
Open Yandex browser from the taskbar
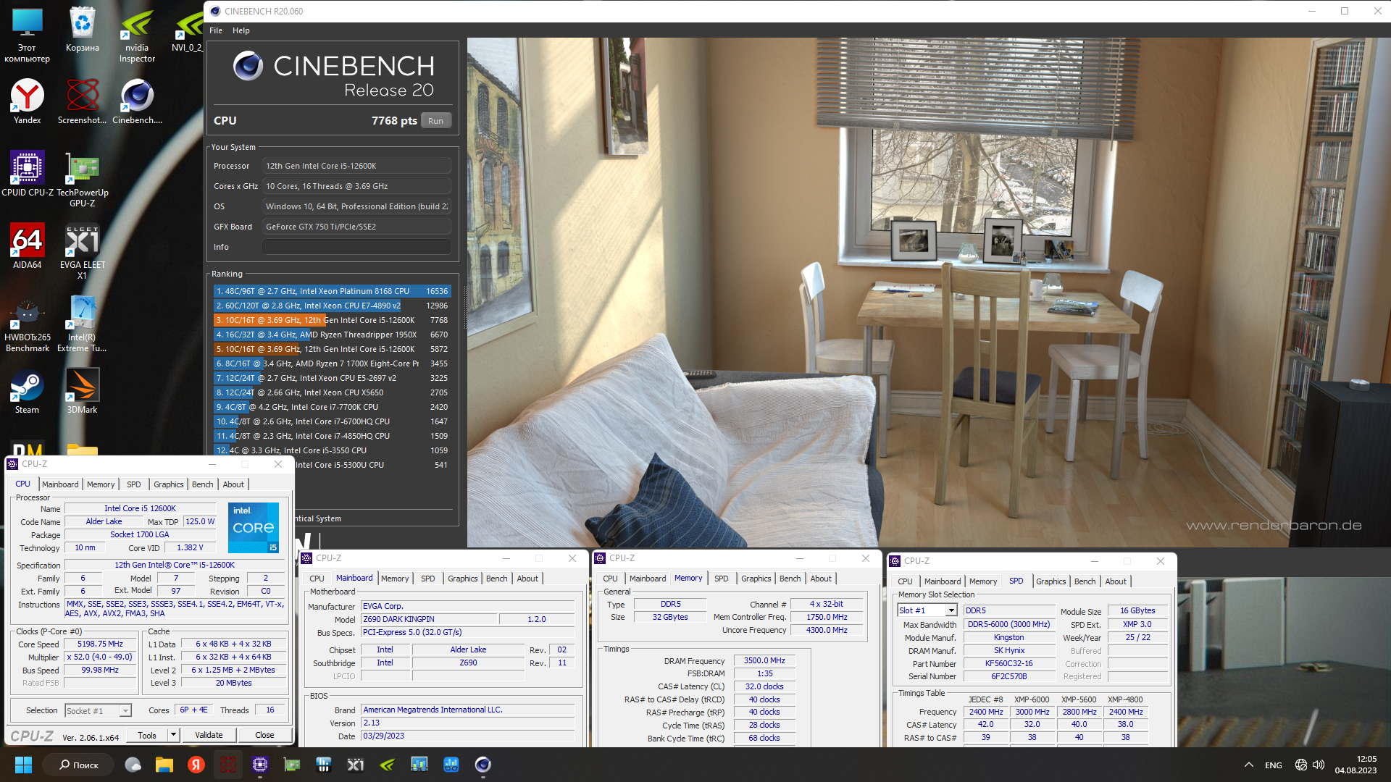click(x=196, y=765)
